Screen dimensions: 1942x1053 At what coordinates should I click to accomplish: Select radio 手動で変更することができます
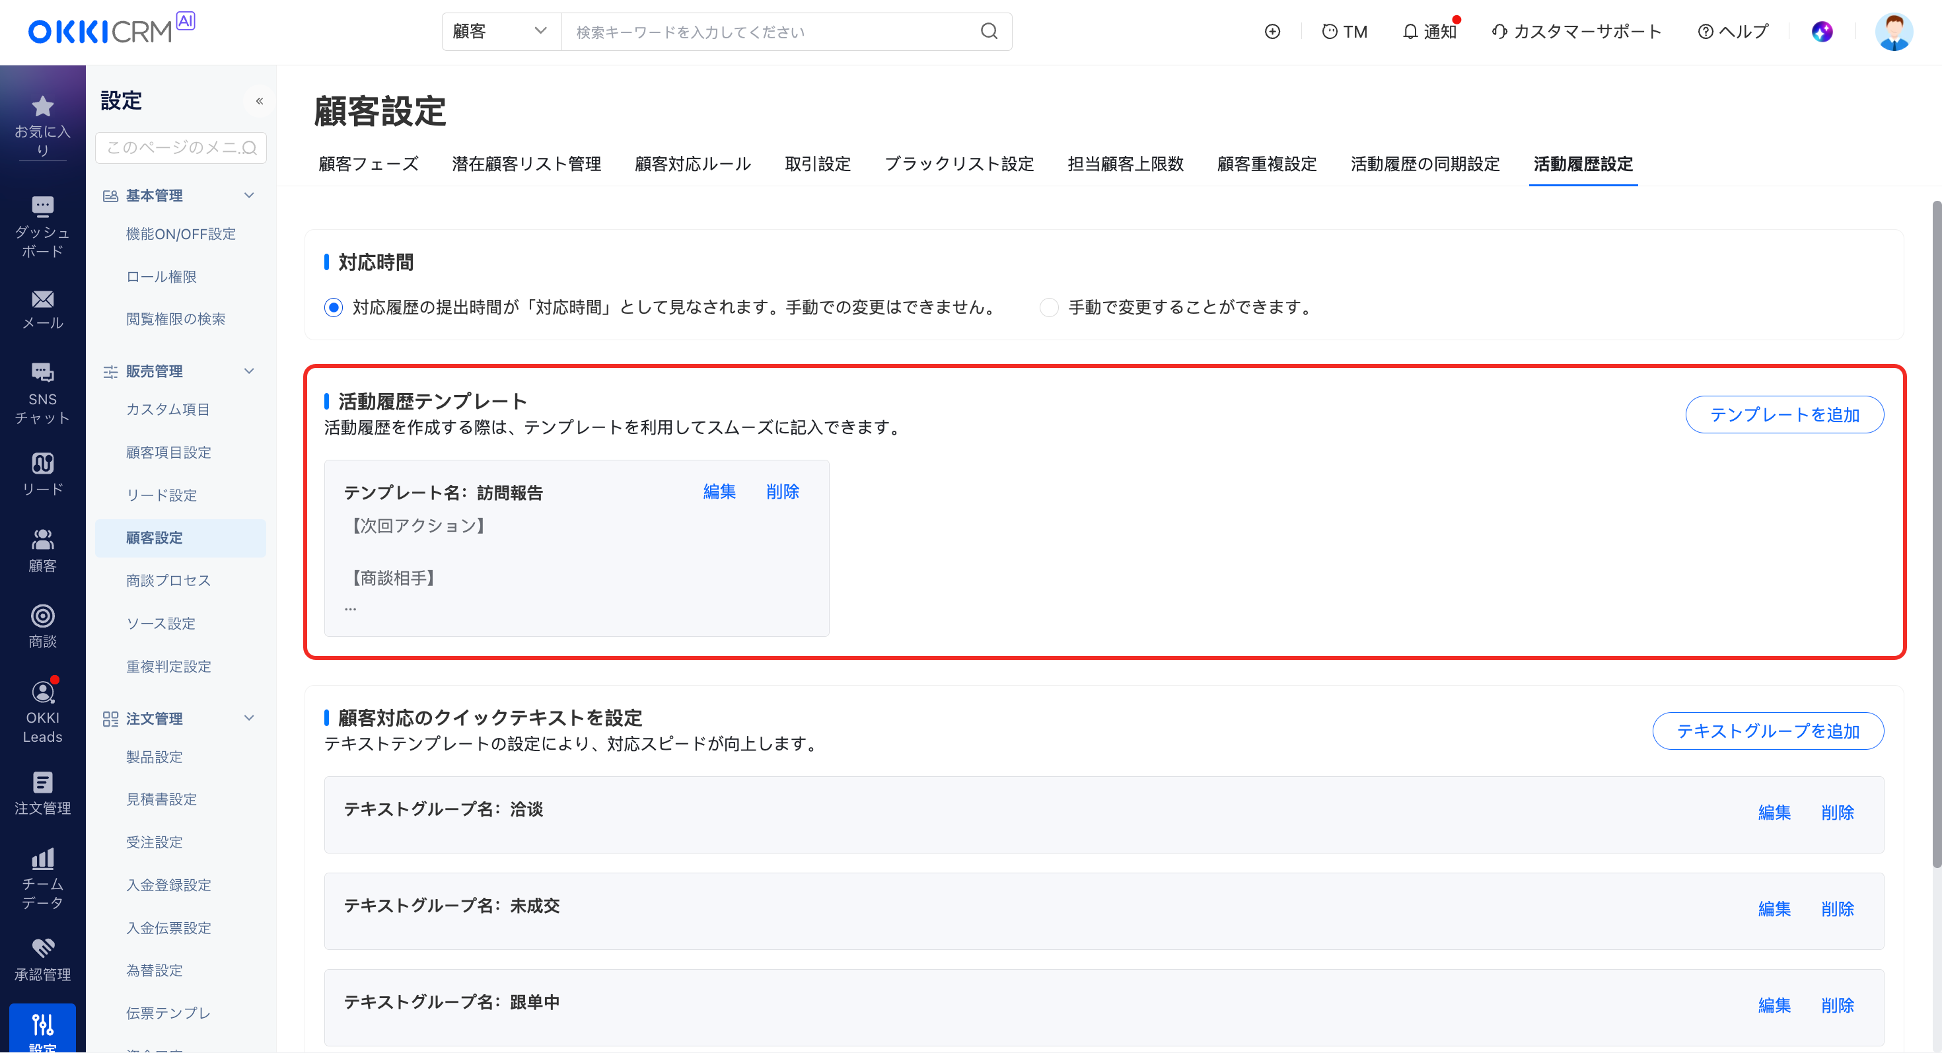pos(1049,308)
